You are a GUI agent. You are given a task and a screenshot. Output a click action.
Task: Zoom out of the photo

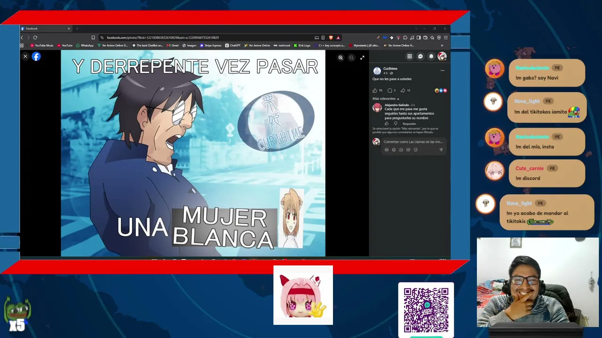[x=351, y=58]
